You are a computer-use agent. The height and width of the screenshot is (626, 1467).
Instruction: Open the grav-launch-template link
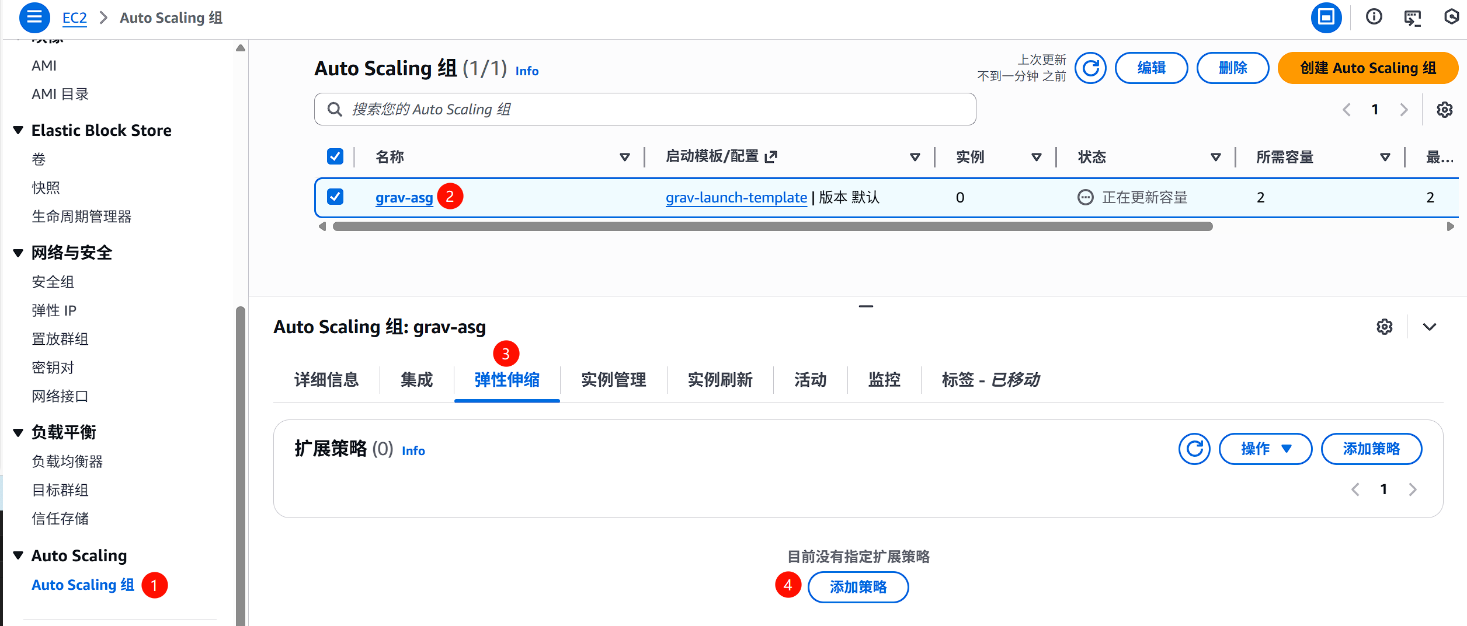point(736,197)
